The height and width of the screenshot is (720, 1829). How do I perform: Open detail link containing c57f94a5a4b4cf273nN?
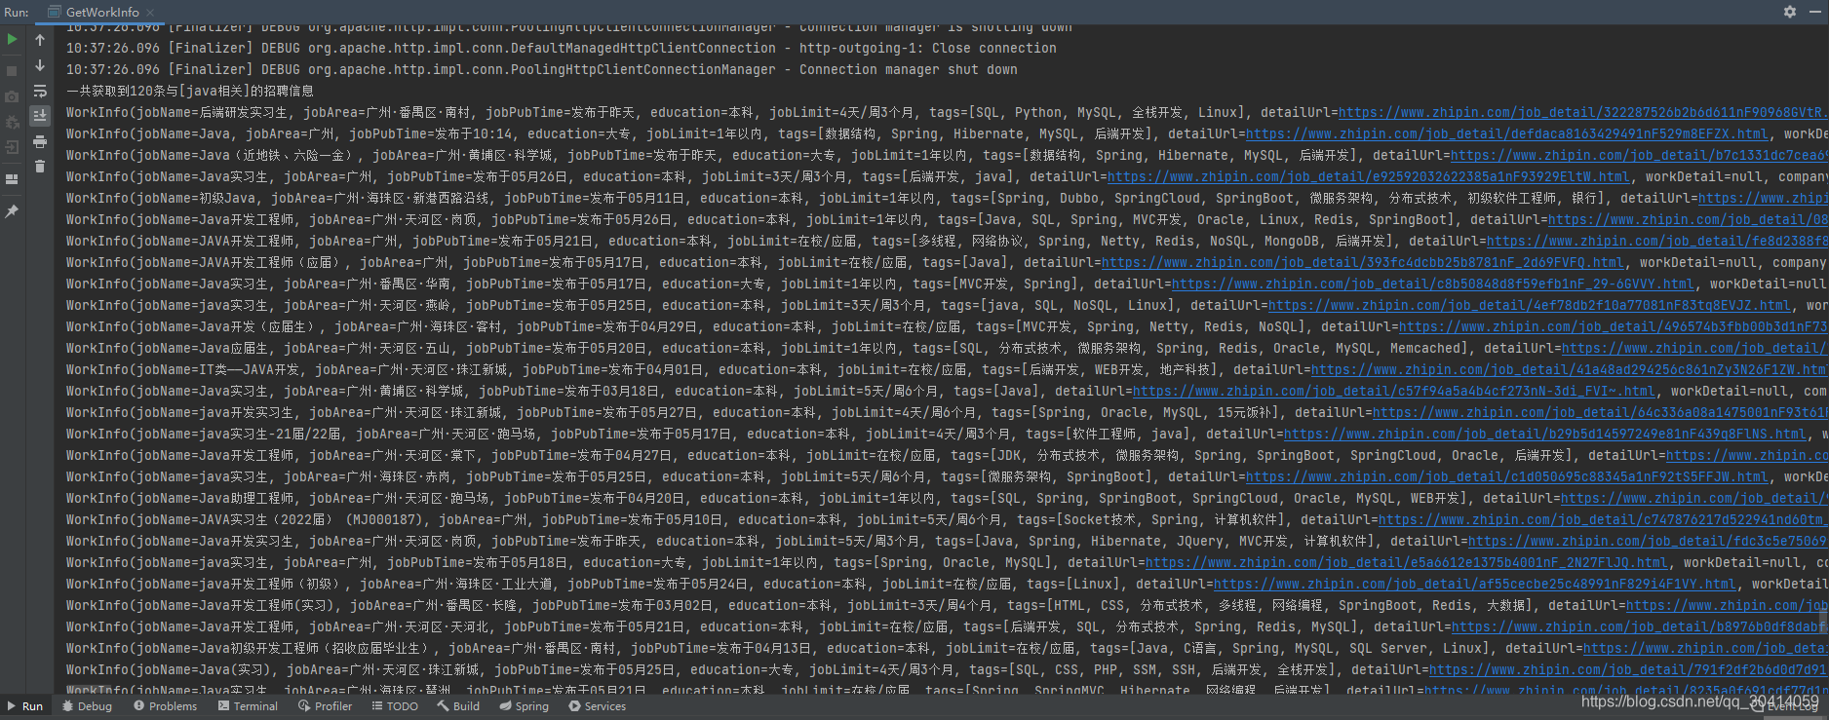[1394, 392]
